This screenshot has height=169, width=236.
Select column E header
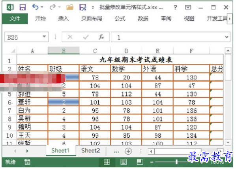tap(157, 51)
